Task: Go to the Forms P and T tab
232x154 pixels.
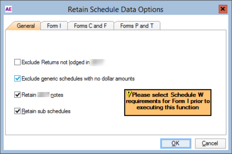Action: (137, 26)
